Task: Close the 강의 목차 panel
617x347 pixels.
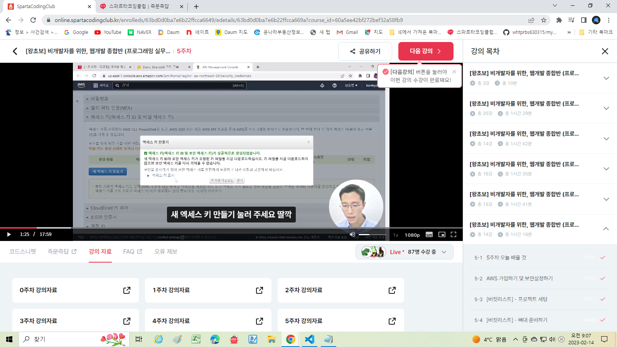Action: 605,51
